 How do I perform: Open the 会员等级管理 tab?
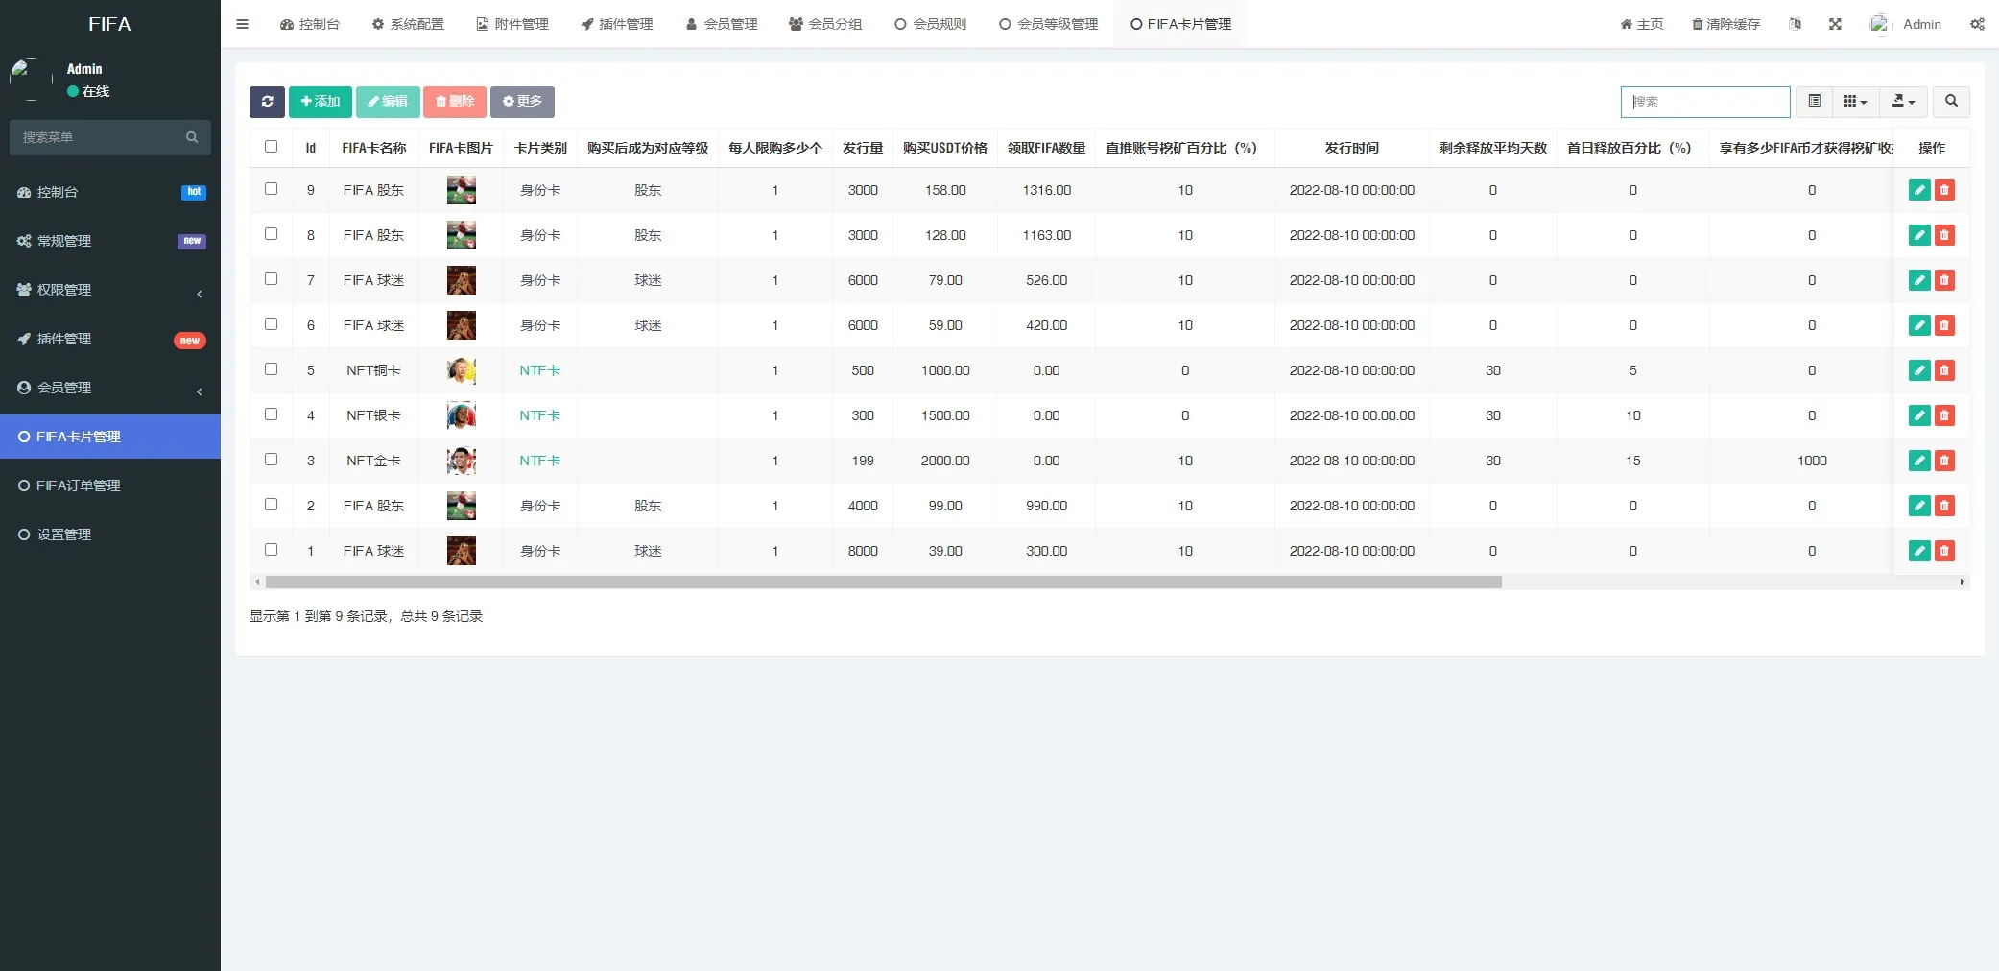point(1048,24)
